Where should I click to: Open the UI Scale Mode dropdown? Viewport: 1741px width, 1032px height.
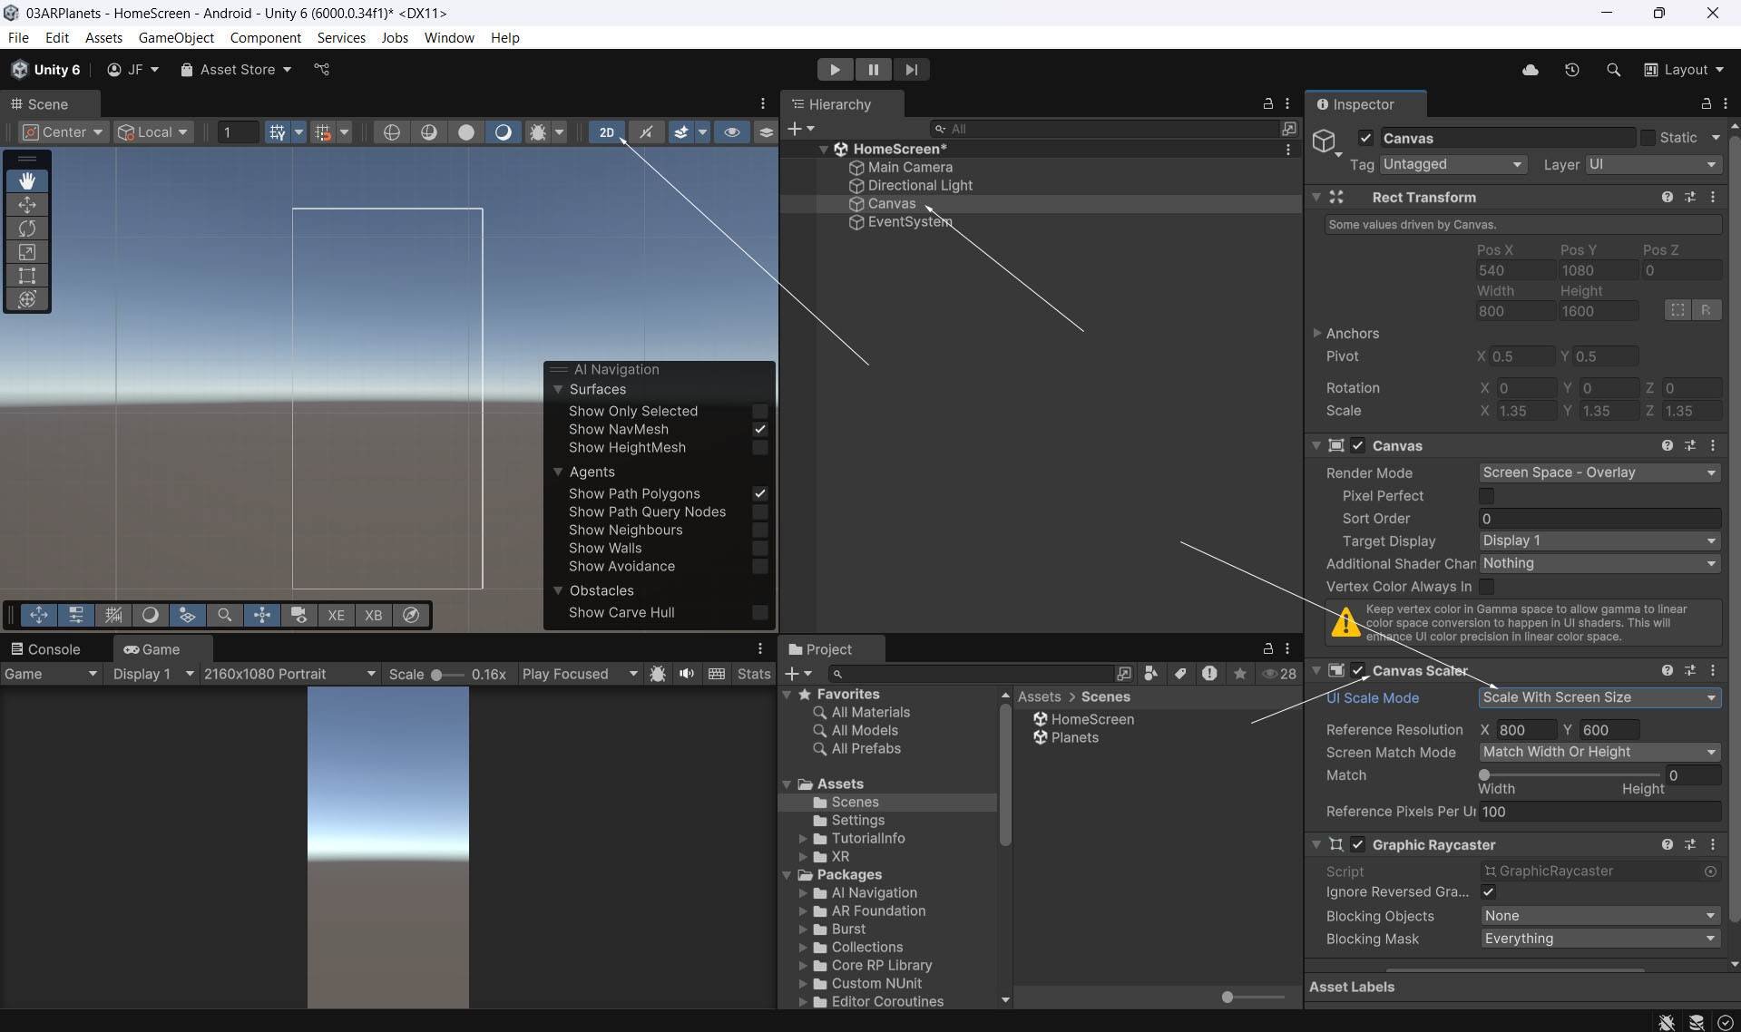tap(1599, 697)
